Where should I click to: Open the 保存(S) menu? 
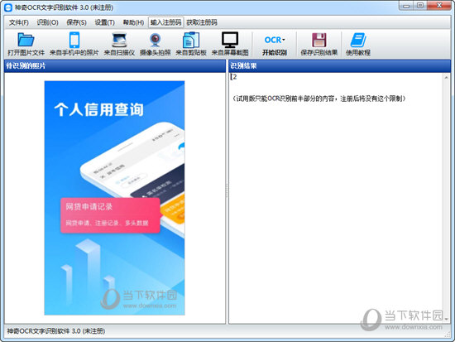[76, 22]
